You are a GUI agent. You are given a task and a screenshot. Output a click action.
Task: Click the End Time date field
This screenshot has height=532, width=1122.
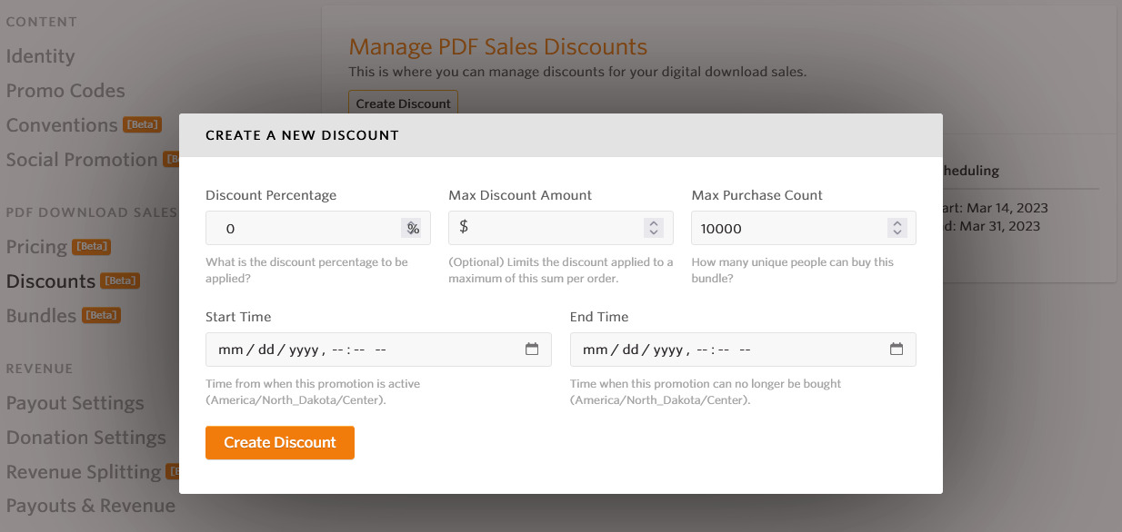tap(743, 350)
